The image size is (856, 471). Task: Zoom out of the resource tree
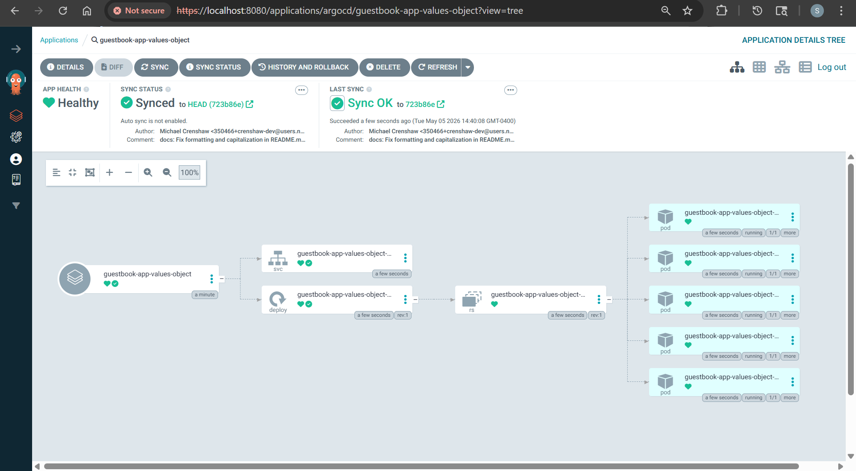click(167, 172)
